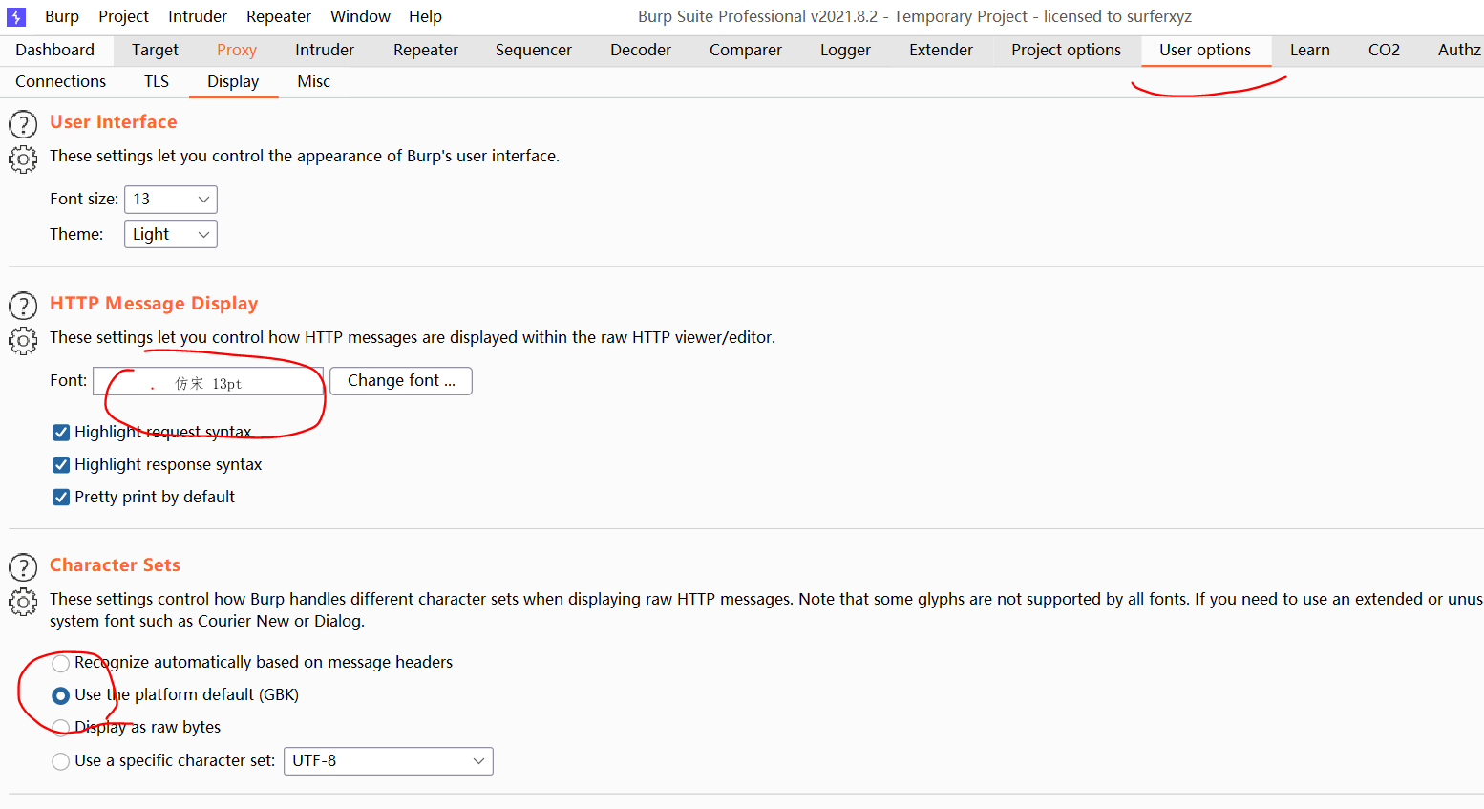
Task: Open the Repeater menu
Action: coord(279,16)
